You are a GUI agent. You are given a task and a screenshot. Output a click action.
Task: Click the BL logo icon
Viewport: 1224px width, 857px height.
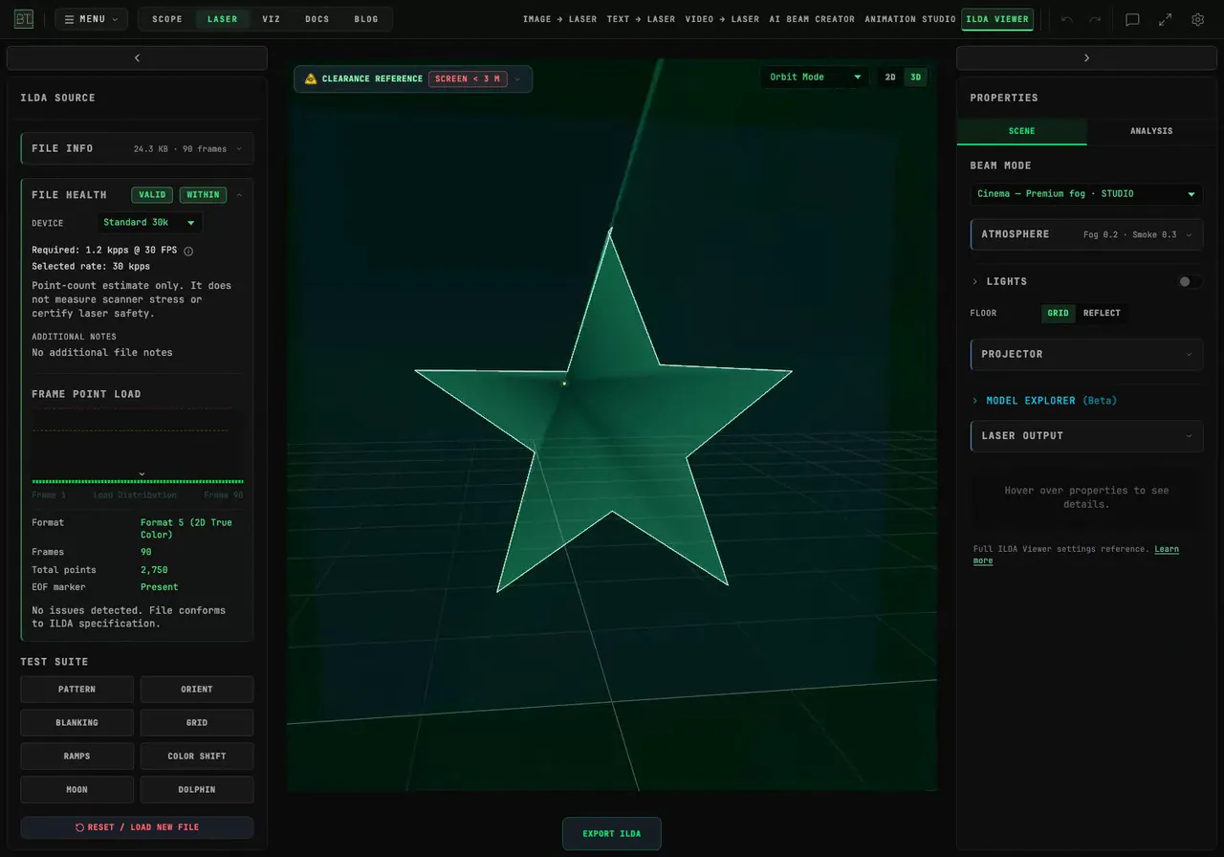(x=23, y=19)
